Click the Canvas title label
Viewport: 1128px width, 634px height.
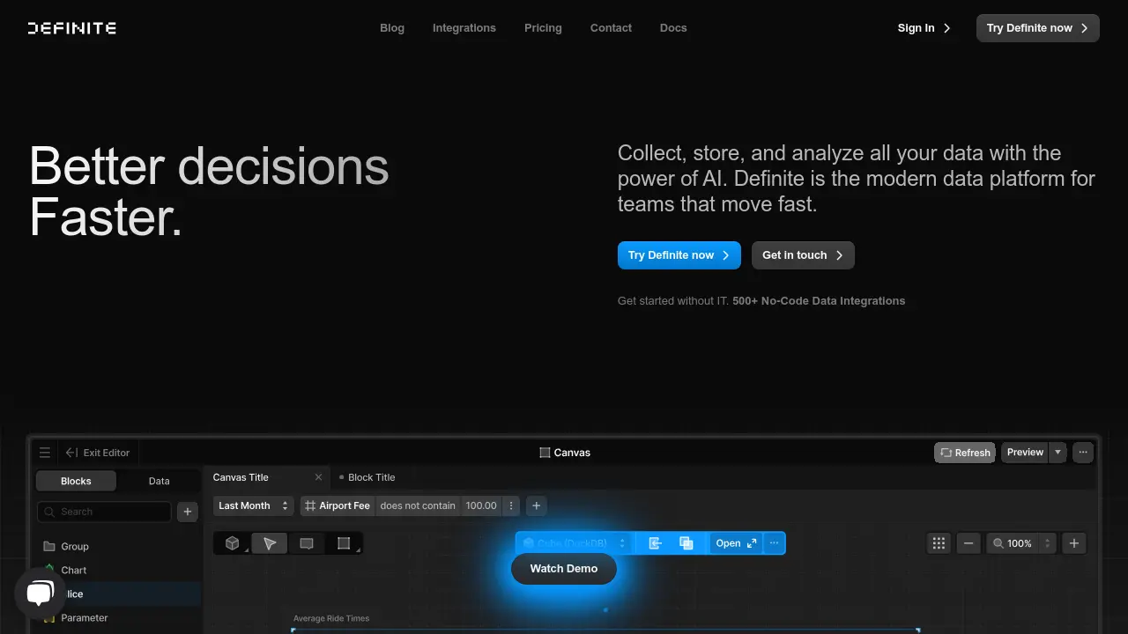[565, 453]
